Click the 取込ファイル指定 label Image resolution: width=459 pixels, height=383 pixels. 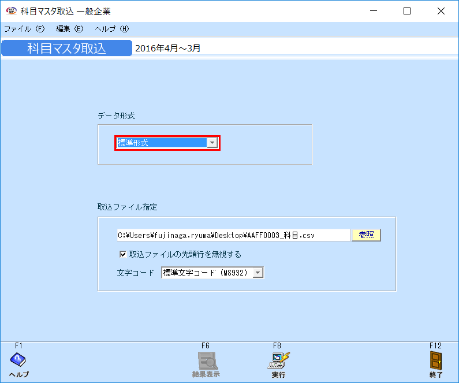coord(128,207)
